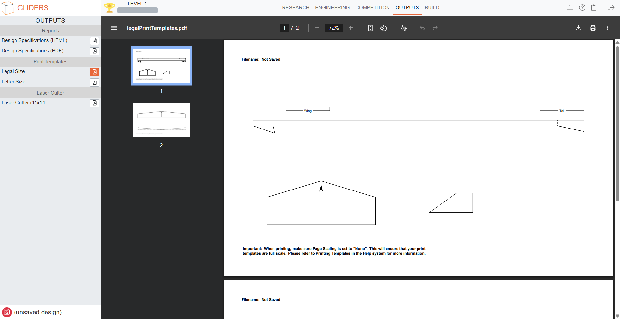620x319 pixels.
Task: Click the Letter Size template link
Action: (14, 82)
